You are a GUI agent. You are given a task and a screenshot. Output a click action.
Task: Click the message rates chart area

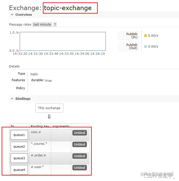63,41
